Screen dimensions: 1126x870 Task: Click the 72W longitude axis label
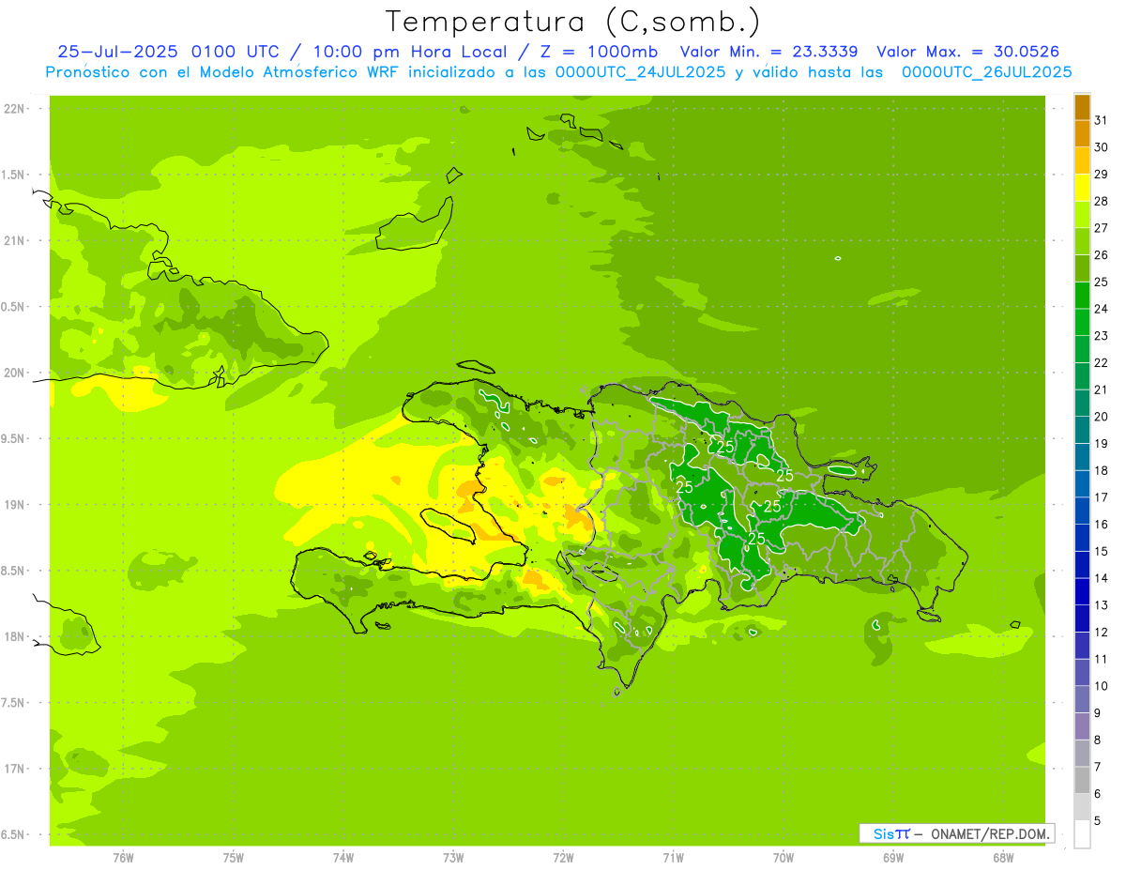click(x=563, y=858)
